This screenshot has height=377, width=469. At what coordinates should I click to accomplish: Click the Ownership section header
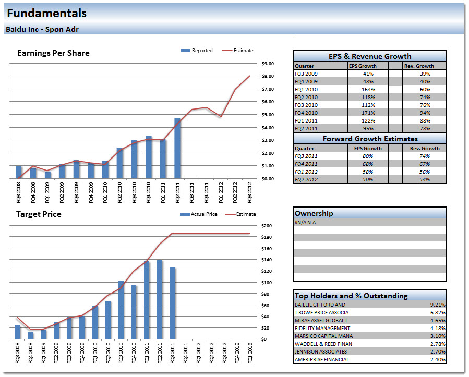pos(314,213)
